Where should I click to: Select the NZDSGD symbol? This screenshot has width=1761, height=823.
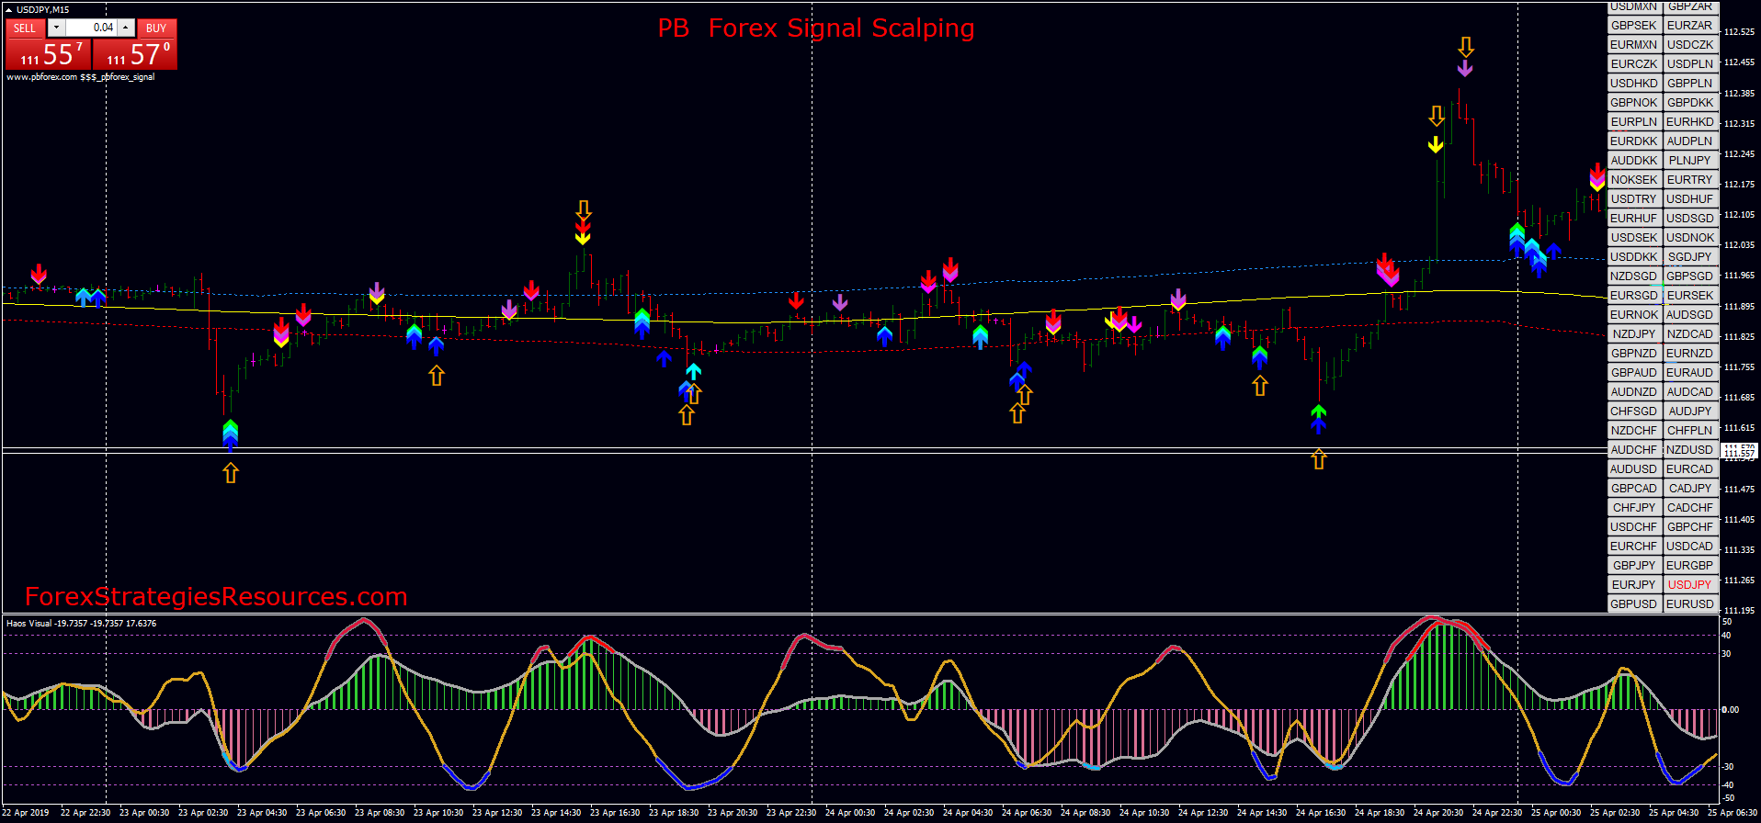point(1634,276)
